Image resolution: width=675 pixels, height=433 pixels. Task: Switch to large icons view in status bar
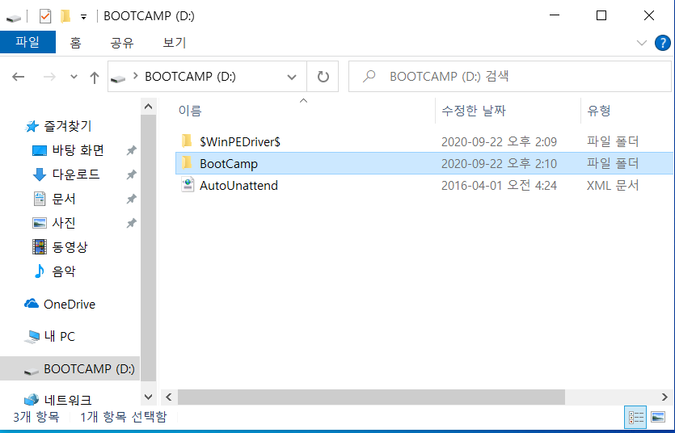coord(658,417)
